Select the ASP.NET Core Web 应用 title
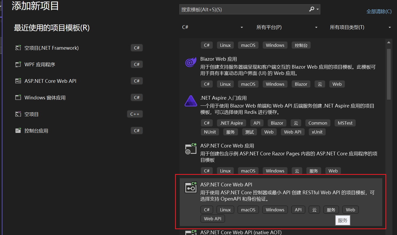This screenshot has height=235, width=397. [227, 146]
